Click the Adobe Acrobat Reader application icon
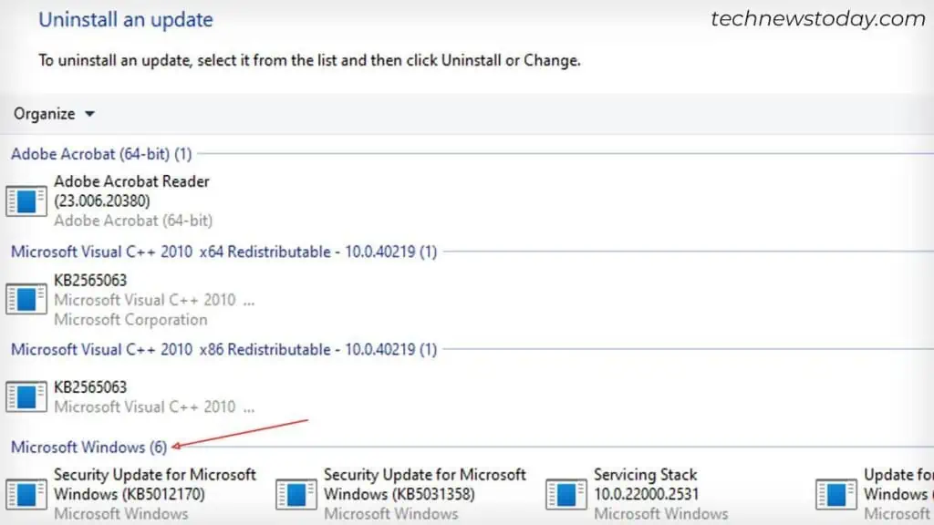 click(25, 201)
